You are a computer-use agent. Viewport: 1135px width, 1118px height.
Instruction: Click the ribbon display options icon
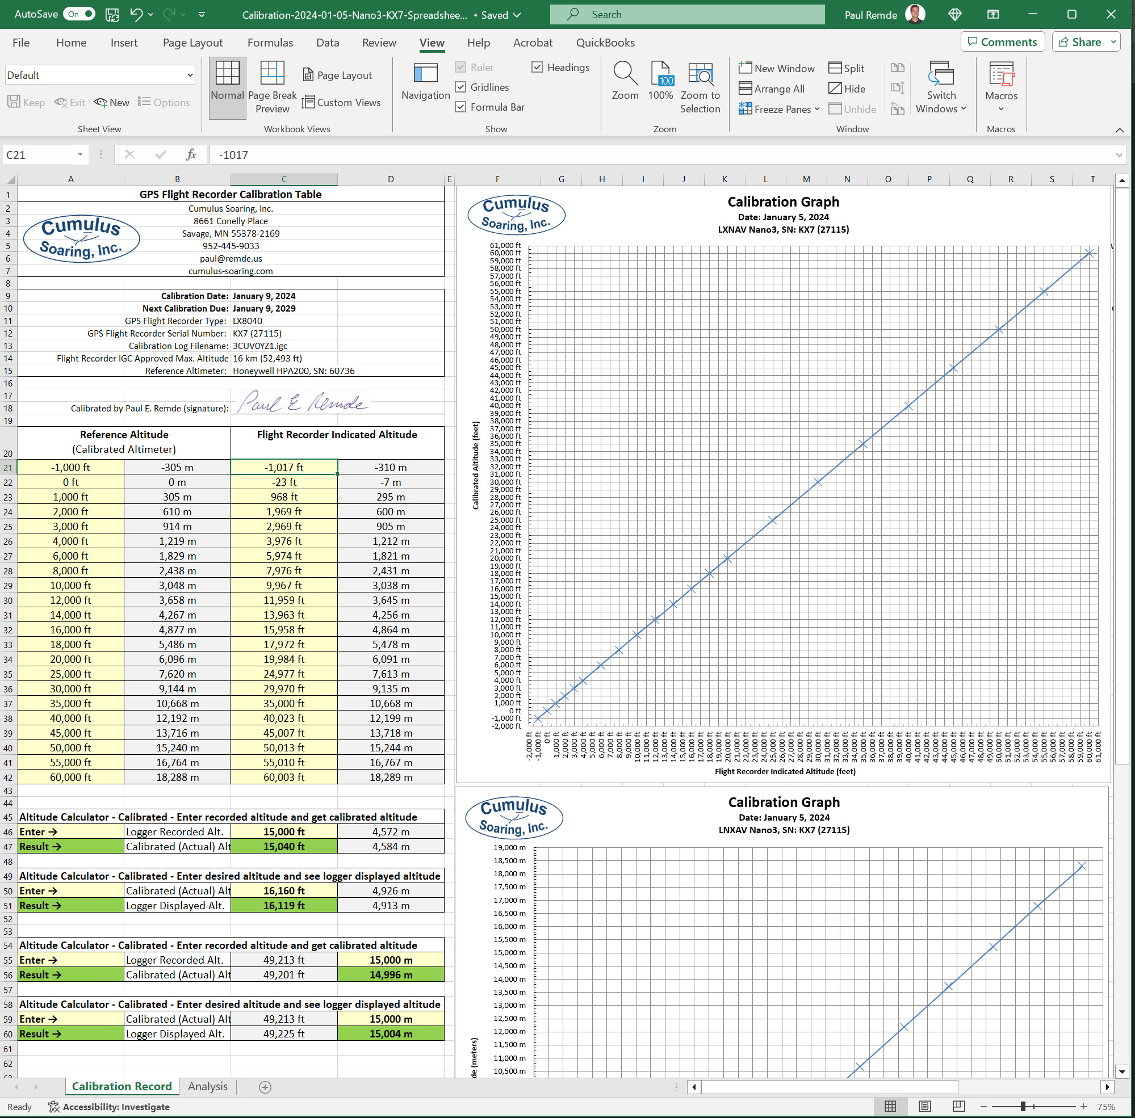[993, 15]
